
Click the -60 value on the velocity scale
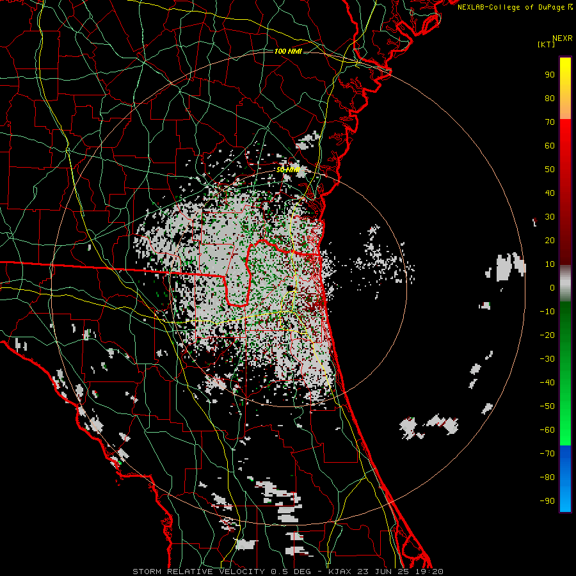point(547,430)
